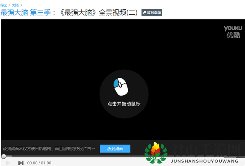This screenshot has height=166, width=245.
Task: Click the flame and wreath logo icon
Action: (156, 153)
